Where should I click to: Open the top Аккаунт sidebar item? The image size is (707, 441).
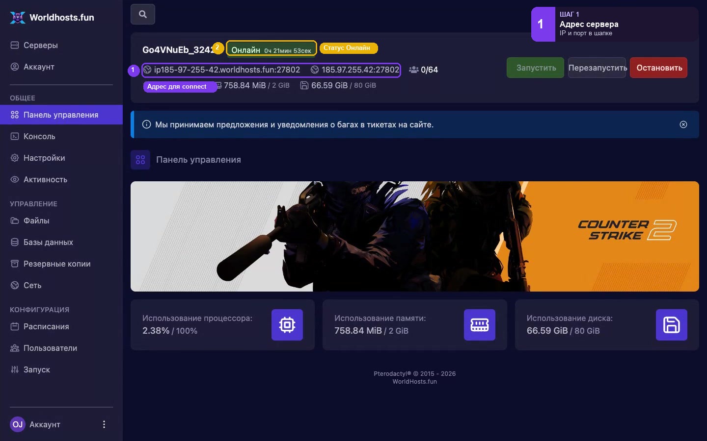(x=61, y=67)
